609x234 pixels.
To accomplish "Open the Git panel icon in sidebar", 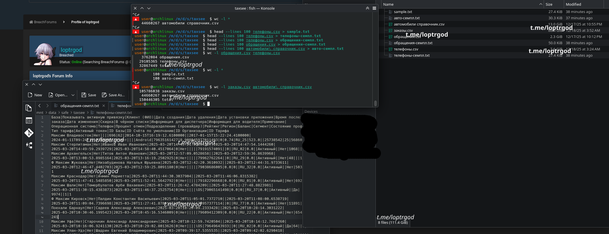I will tap(29, 133).
